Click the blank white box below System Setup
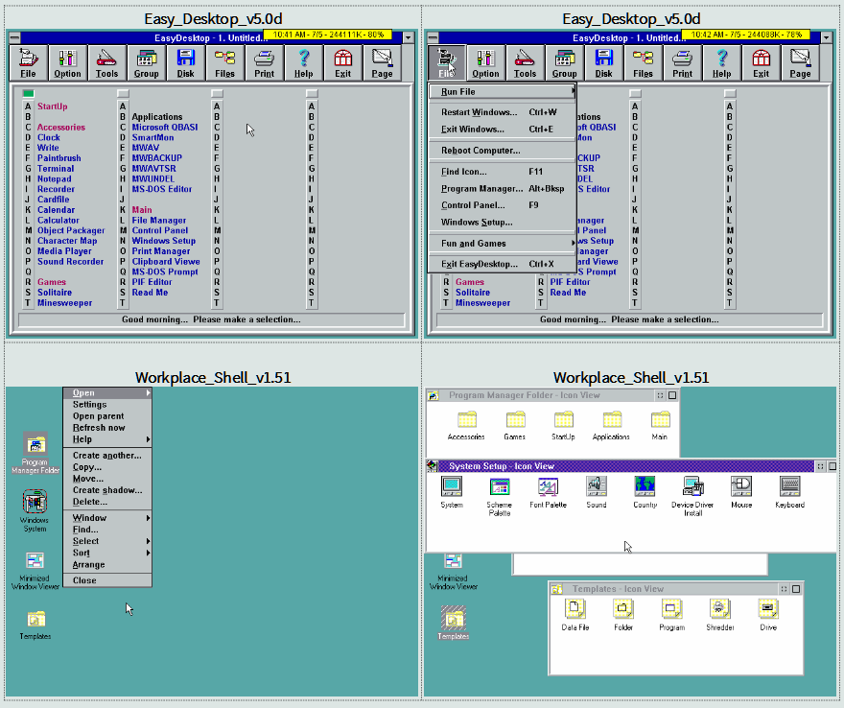 point(640,564)
